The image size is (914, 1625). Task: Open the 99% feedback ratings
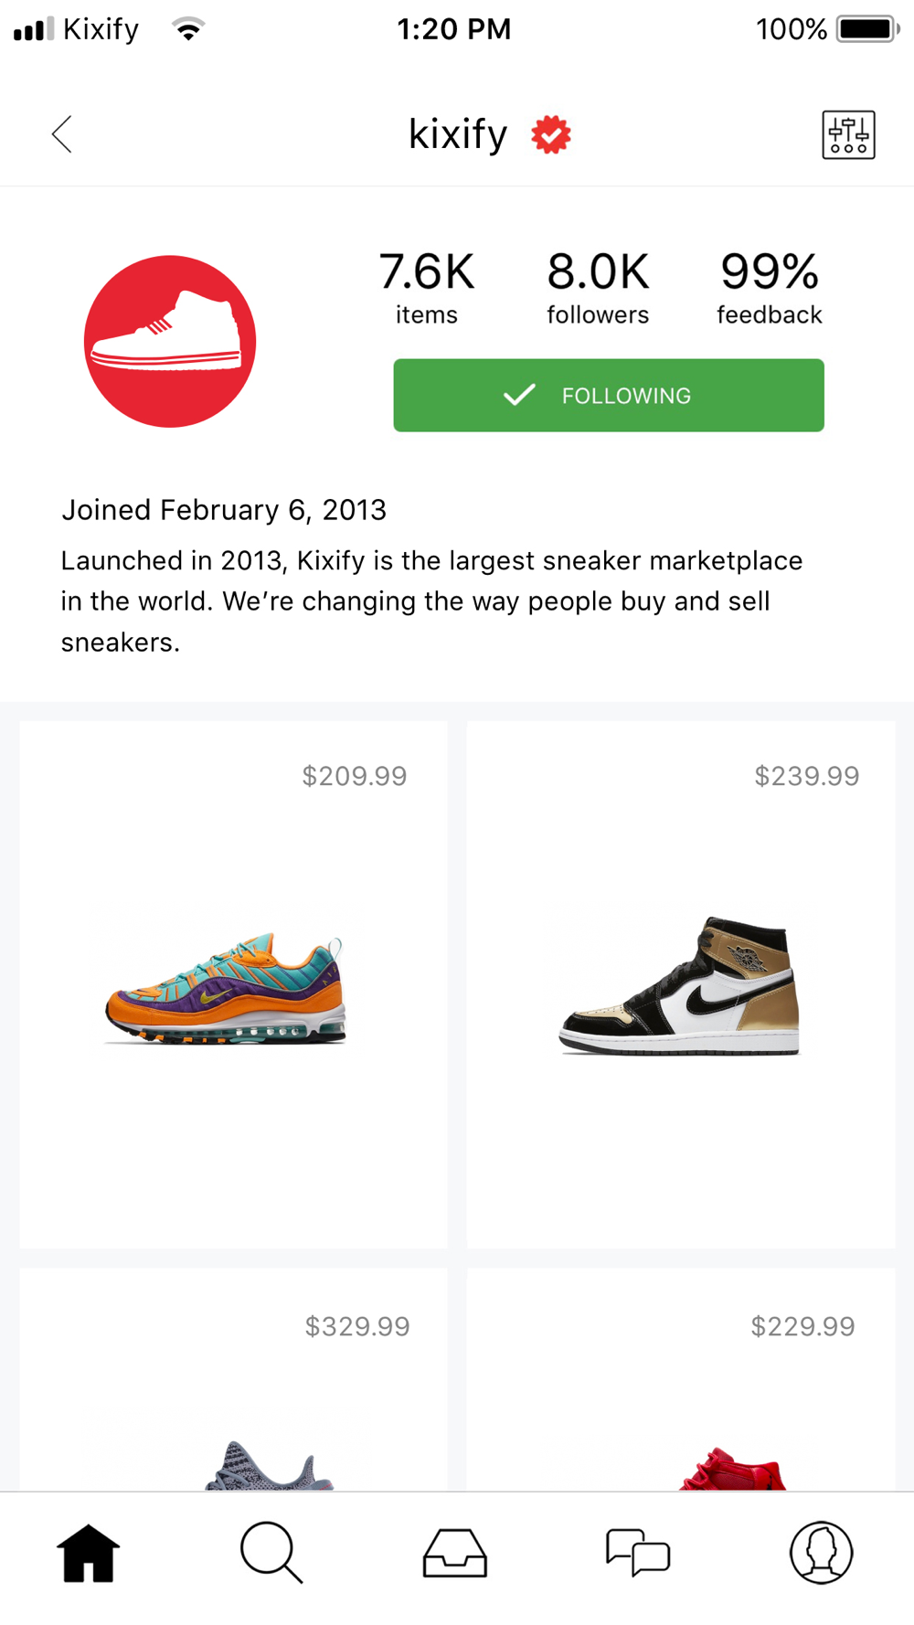click(x=769, y=287)
